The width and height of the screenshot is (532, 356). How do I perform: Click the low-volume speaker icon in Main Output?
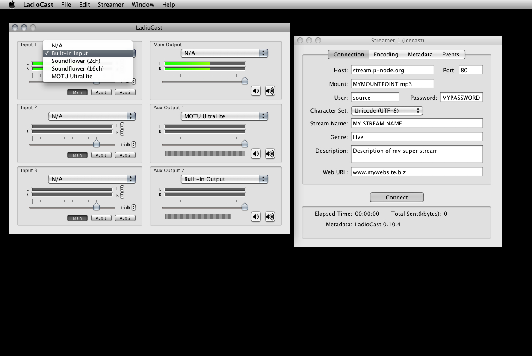256,91
